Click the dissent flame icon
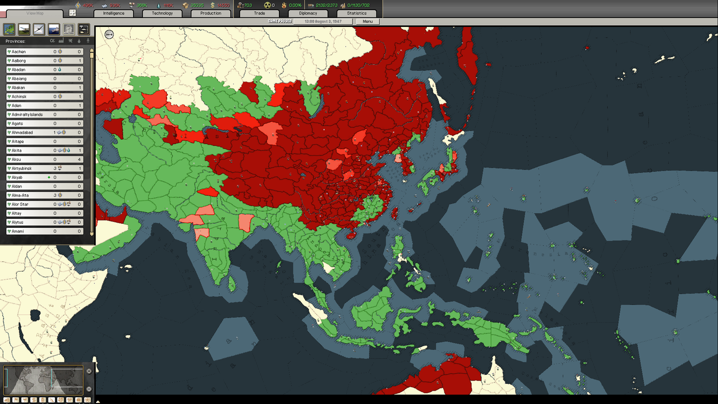This screenshot has height=404, width=718. [284, 5]
